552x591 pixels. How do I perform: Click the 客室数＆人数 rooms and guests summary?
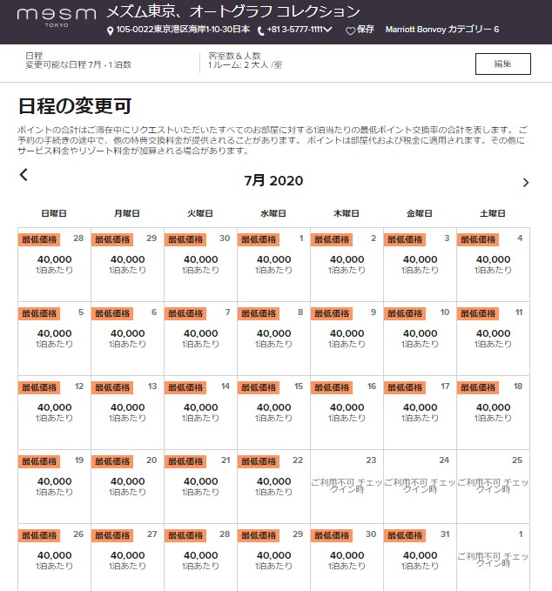245,60
